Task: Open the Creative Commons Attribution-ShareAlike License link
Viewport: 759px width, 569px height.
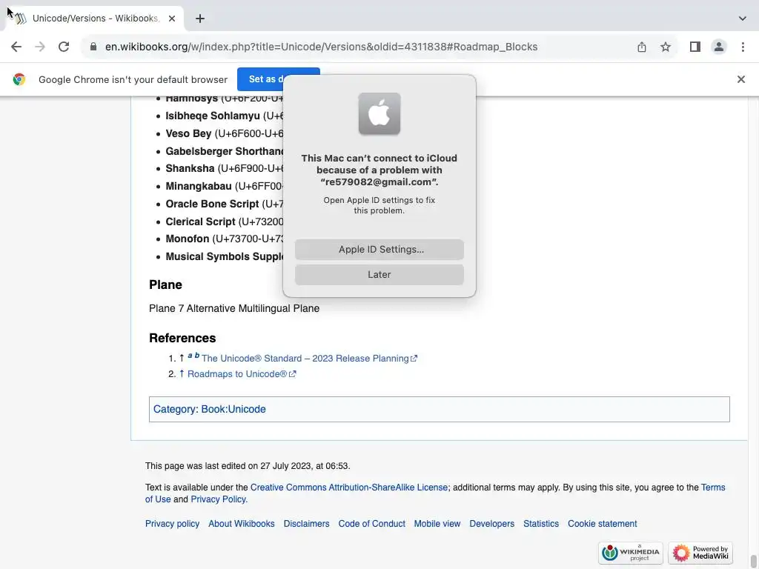Action: click(x=349, y=488)
